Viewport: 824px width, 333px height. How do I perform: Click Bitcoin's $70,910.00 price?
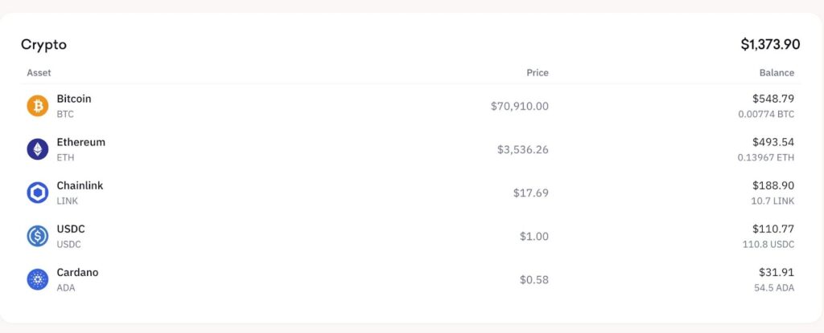pos(519,106)
